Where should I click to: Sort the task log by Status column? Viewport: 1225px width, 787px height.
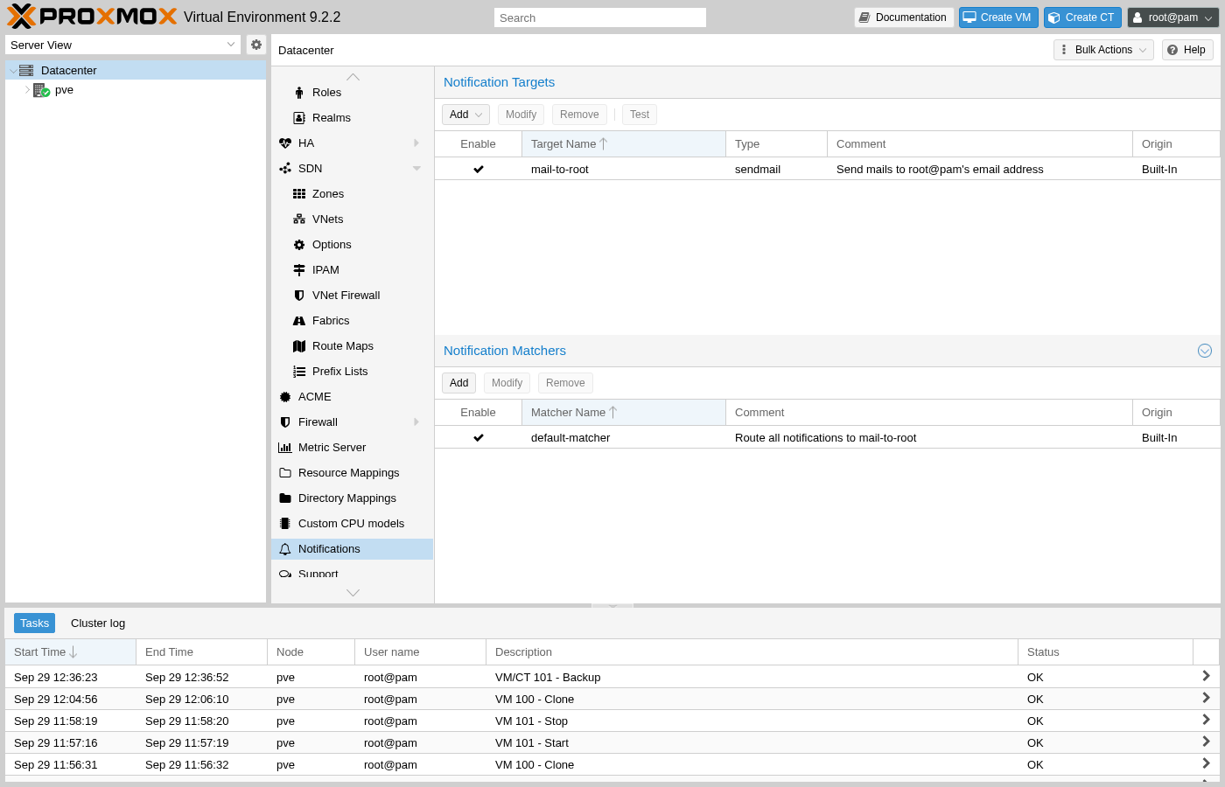(1106, 652)
